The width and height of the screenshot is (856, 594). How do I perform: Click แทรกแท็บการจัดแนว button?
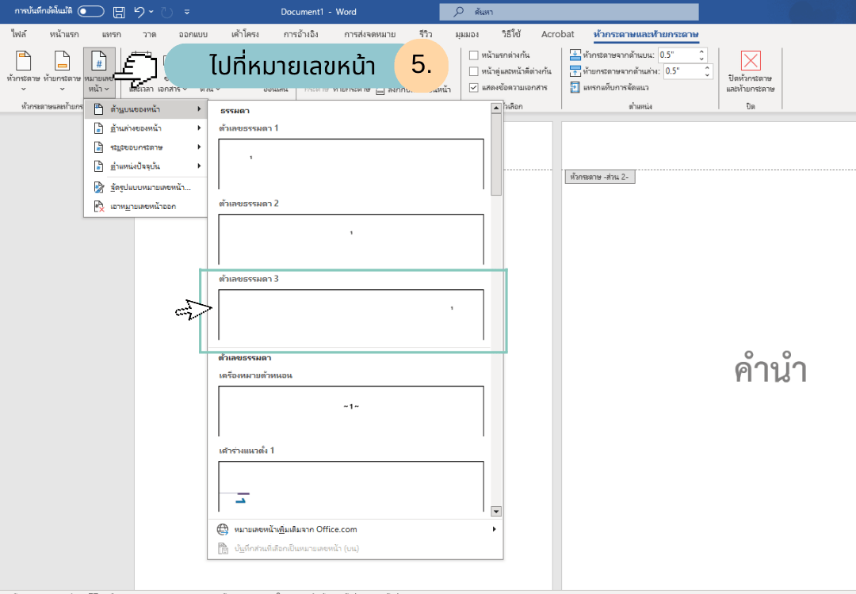(610, 87)
